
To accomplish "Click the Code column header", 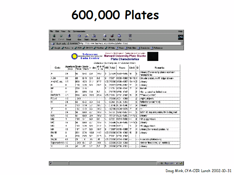I will pyautogui.click(x=57, y=68).
